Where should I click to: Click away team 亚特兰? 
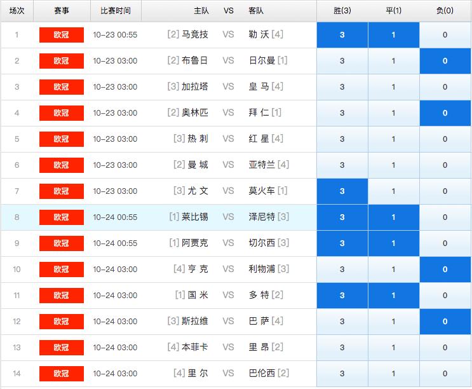coord(262,165)
